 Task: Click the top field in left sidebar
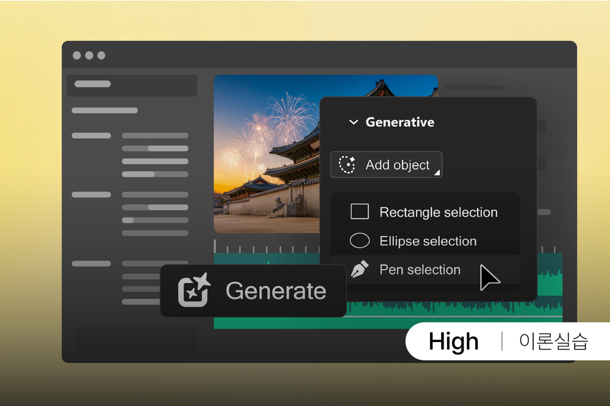coord(132,85)
